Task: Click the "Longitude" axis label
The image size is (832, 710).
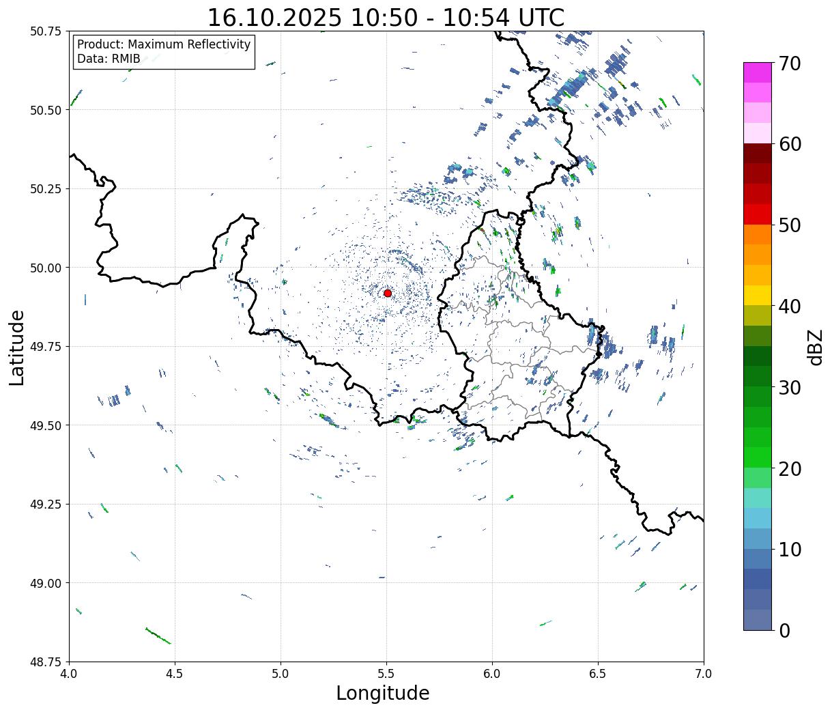Action: pos(383,693)
